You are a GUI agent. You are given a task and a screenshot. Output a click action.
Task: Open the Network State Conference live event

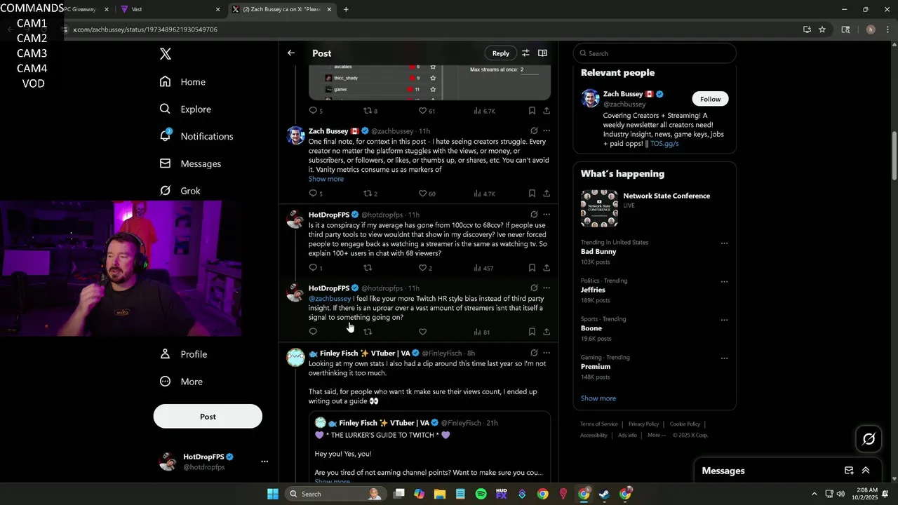click(655, 208)
